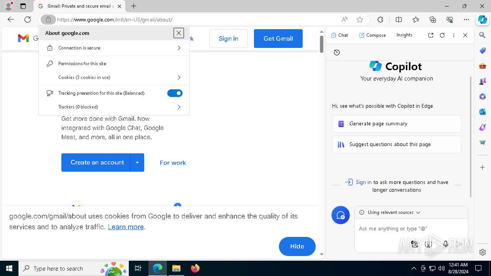Image resolution: width=491 pixels, height=276 pixels.
Task: Open the Extensions puzzle icon
Action: [380, 20]
